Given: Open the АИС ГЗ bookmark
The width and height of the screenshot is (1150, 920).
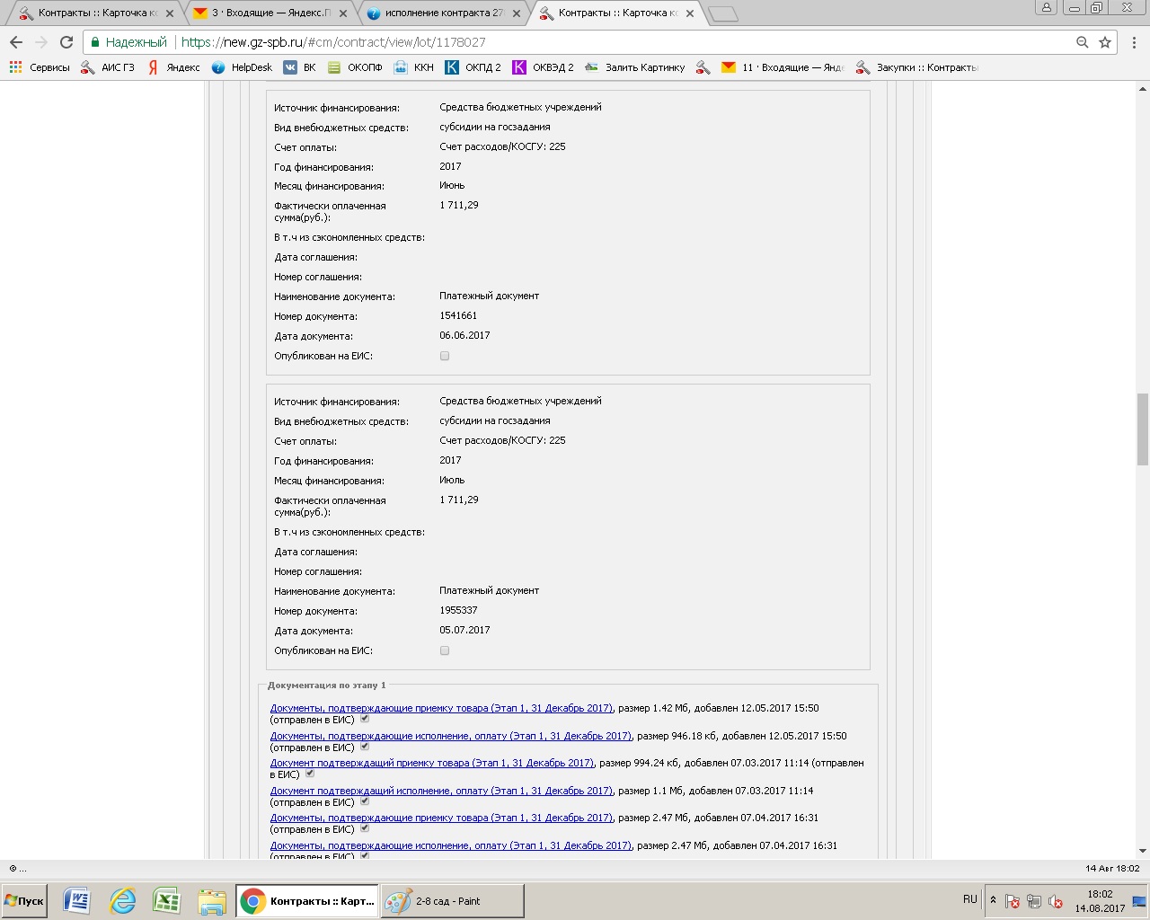Looking at the screenshot, I should 108,67.
